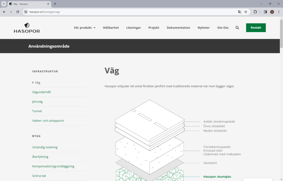Click the browser forward arrow
The height and width of the screenshot is (181, 283).
click(11, 12)
